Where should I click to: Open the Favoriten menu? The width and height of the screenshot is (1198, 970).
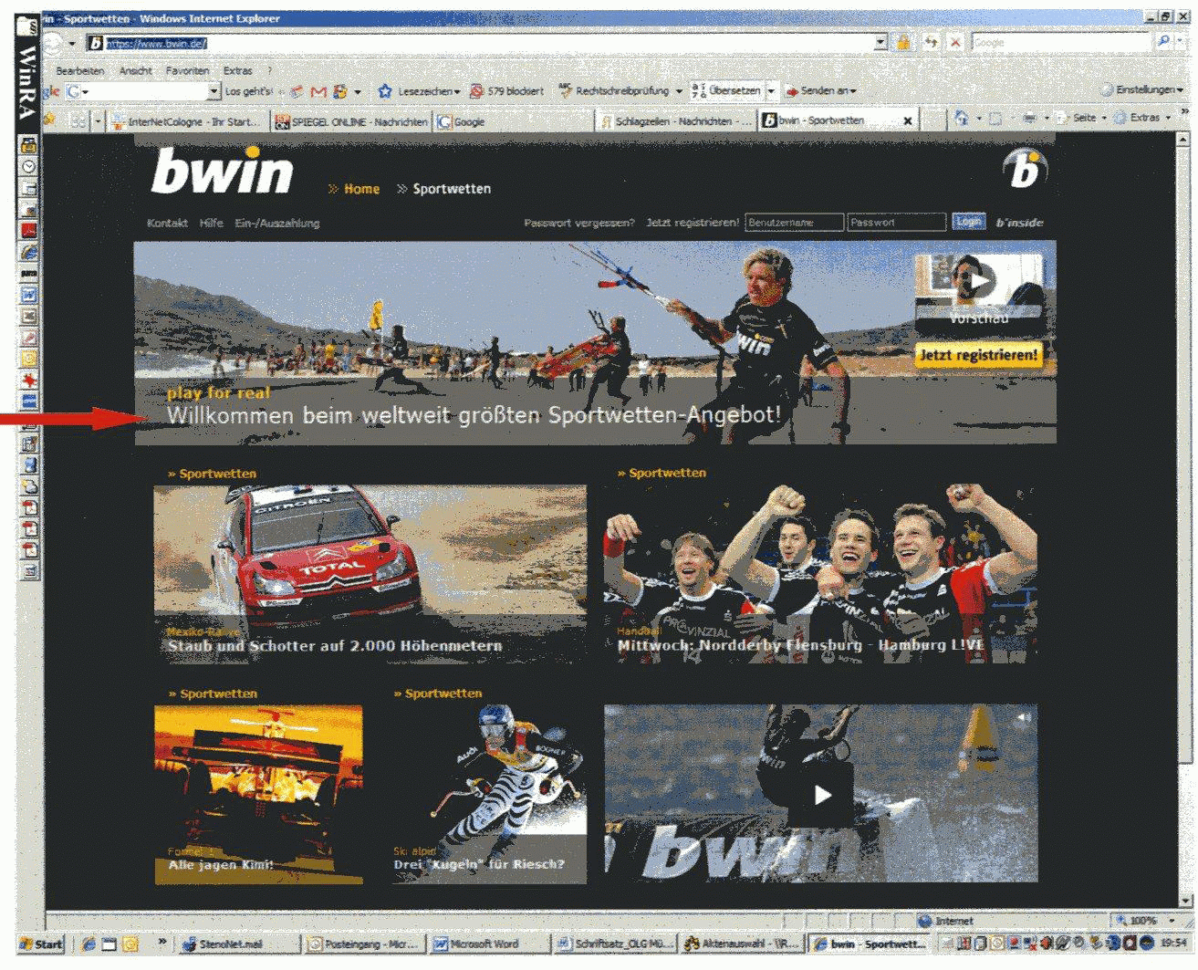click(x=187, y=70)
